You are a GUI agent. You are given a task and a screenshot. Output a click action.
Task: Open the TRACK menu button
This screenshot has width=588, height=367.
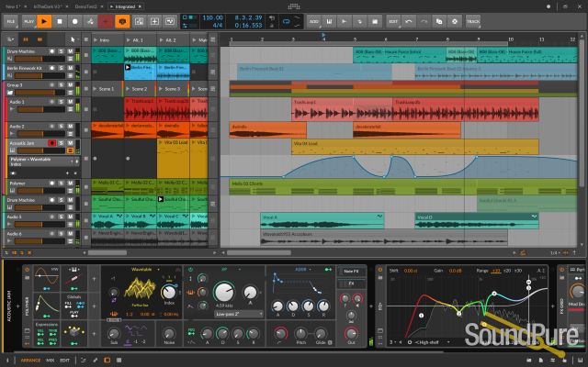473,21
